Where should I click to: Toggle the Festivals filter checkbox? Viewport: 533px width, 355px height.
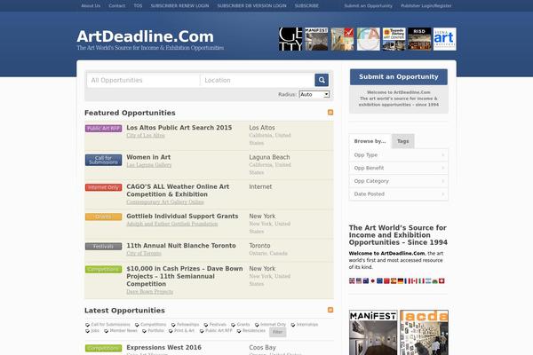206,325
